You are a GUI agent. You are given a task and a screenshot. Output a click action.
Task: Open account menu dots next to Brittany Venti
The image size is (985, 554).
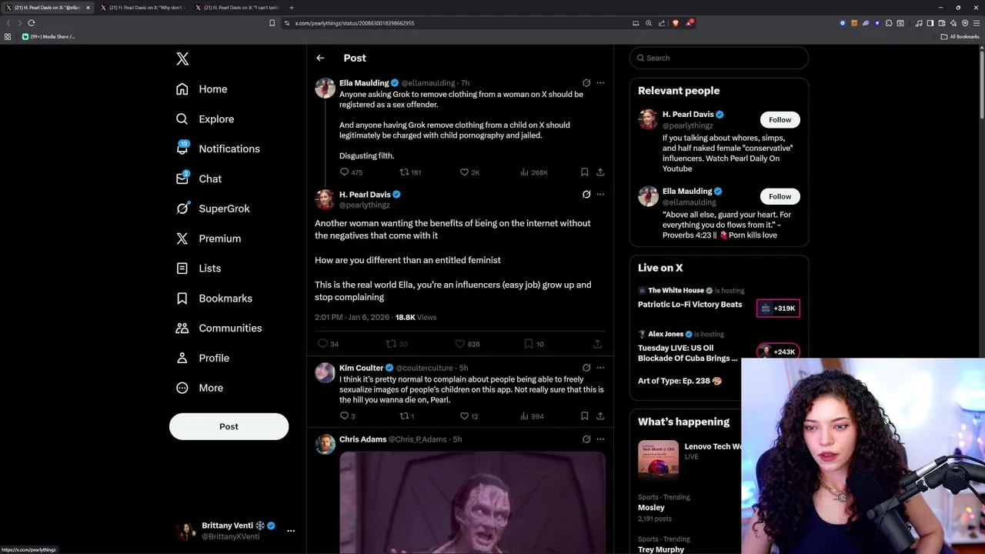point(291,531)
